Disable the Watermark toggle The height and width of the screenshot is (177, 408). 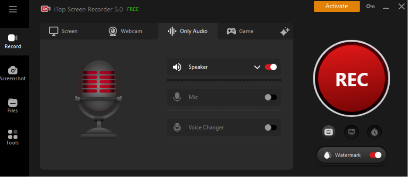375,155
